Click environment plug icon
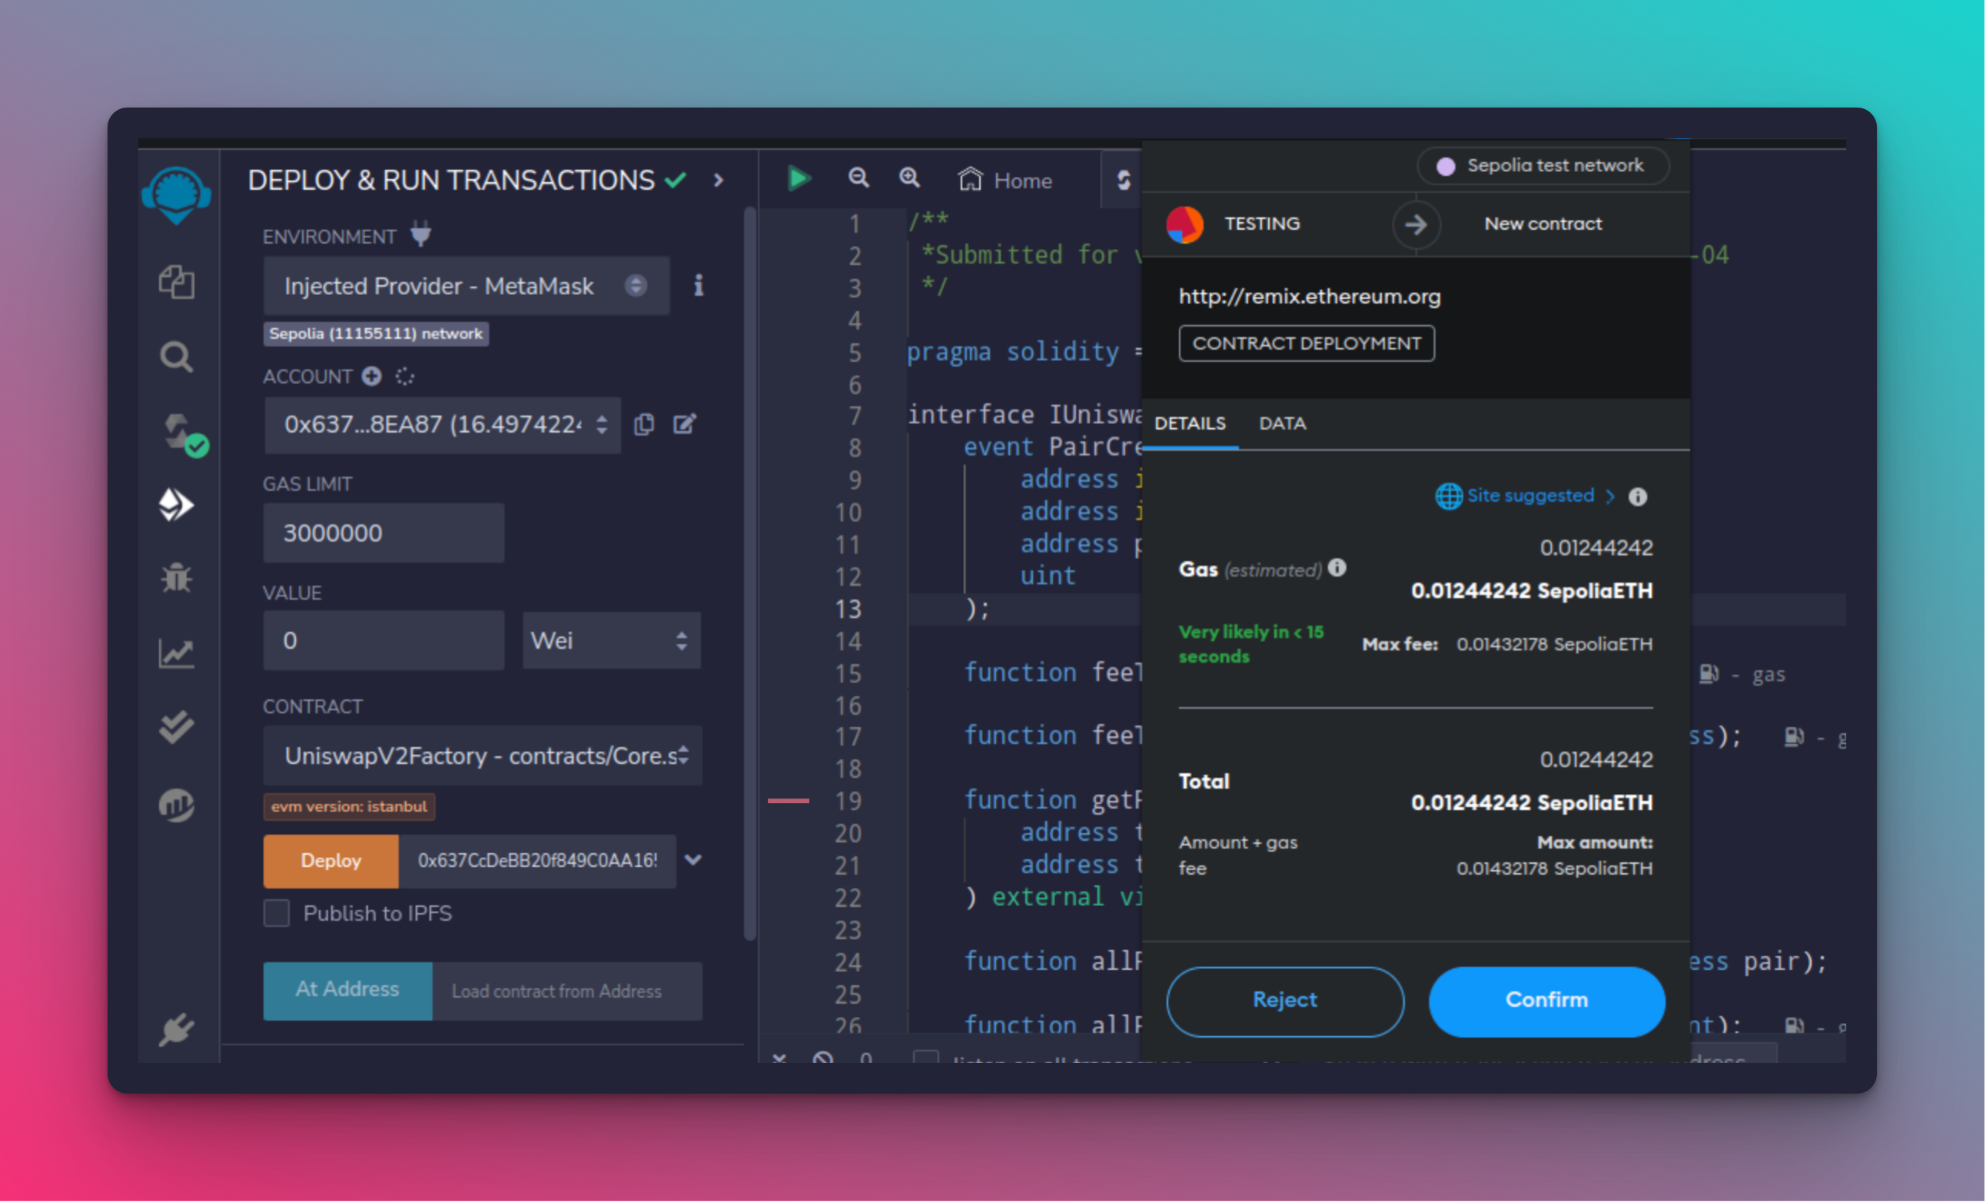The width and height of the screenshot is (1986, 1202). [420, 234]
